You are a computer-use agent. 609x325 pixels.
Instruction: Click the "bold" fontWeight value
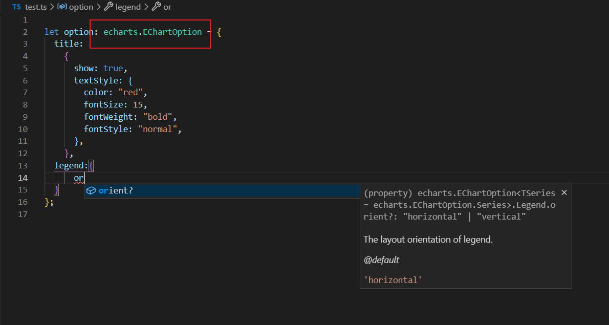point(158,117)
